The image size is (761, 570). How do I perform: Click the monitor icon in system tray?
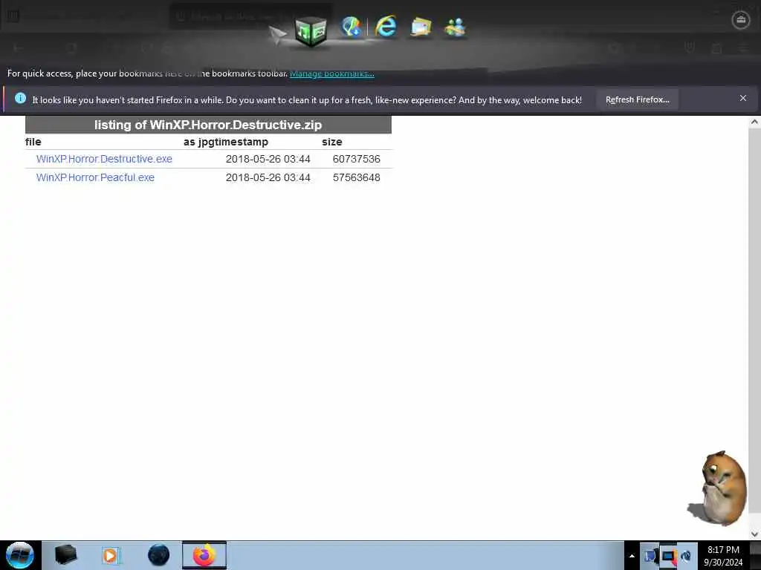[x=668, y=556]
